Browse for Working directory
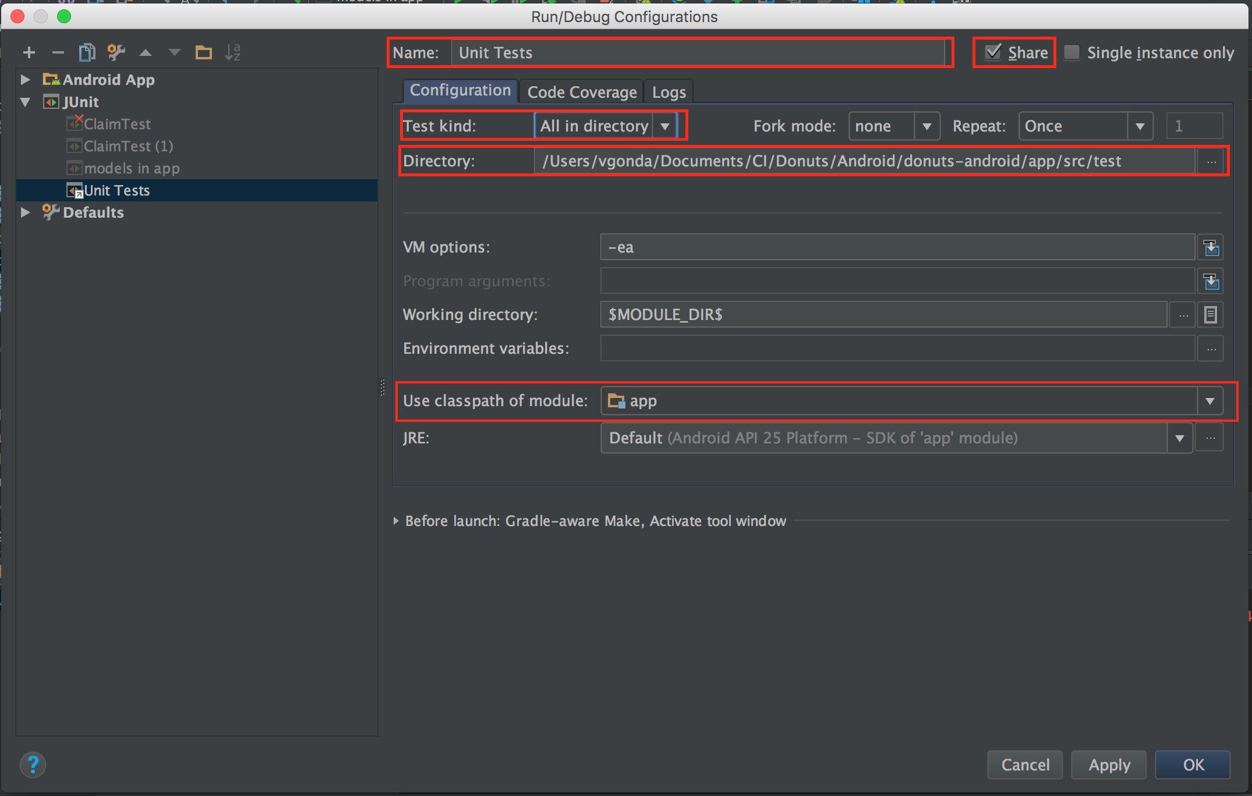Viewport: 1252px width, 796px height. [x=1183, y=315]
